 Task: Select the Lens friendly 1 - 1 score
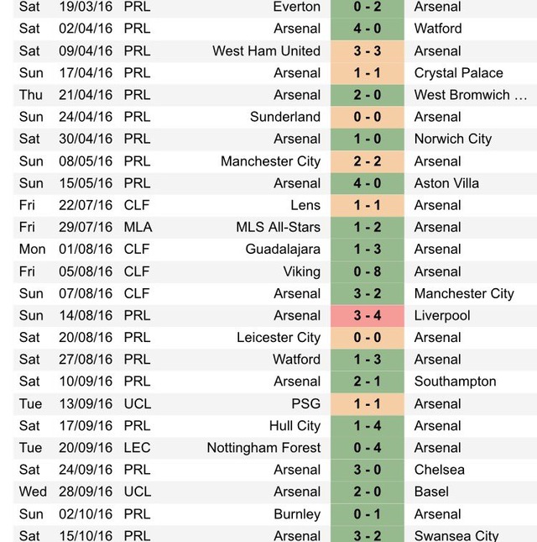[x=368, y=205]
